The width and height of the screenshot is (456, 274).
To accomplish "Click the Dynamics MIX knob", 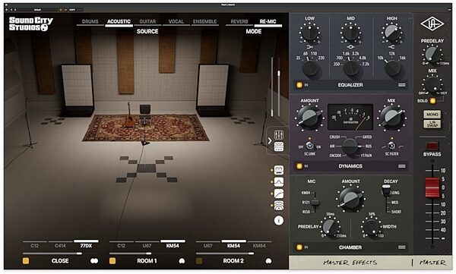I will click(x=391, y=118).
